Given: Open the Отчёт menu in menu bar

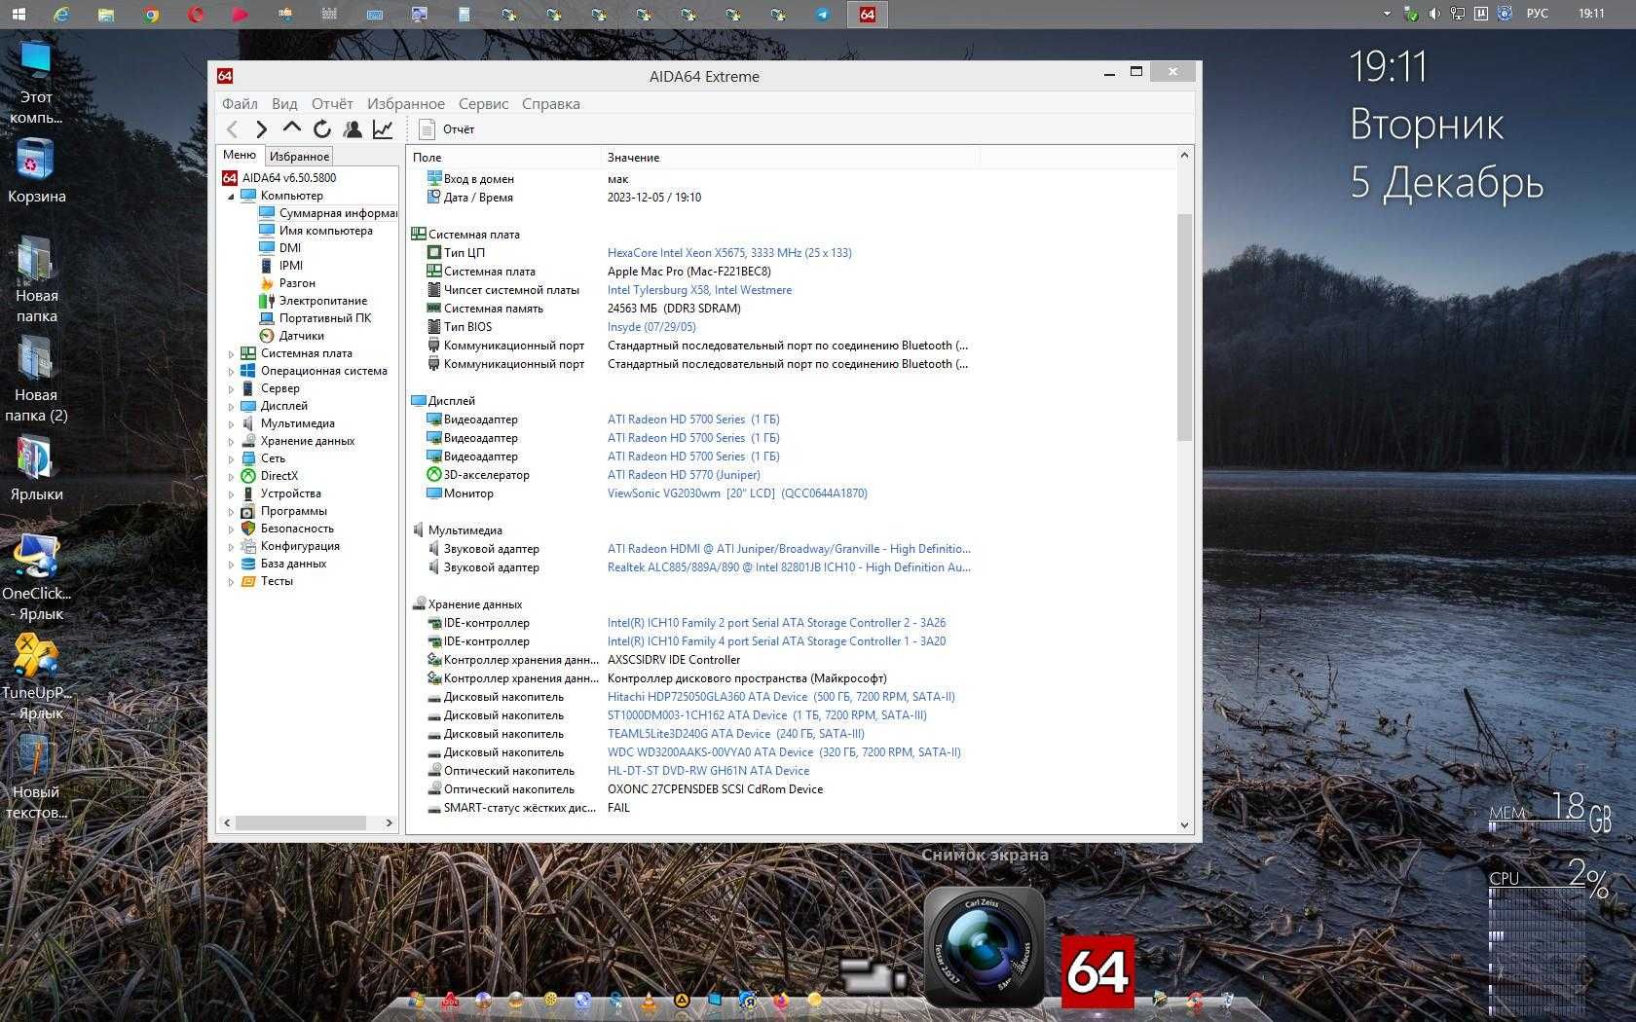Looking at the screenshot, I should [332, 103].
